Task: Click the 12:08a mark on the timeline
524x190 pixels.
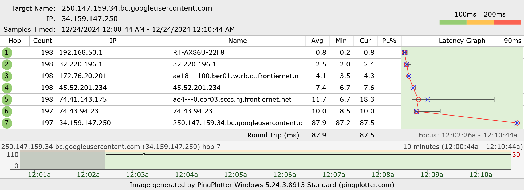Action: click(x=383, y=175)
